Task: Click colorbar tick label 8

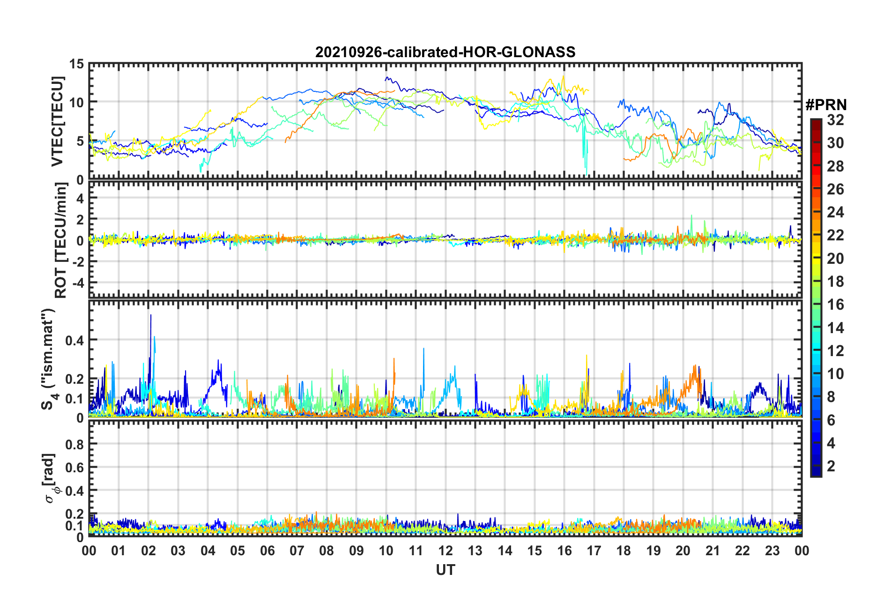Action: click(x=831, y=397)
